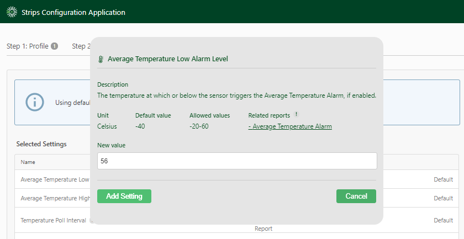Click the Name column header
This screenshot has width=464, height=239.
tap(28, 162)
